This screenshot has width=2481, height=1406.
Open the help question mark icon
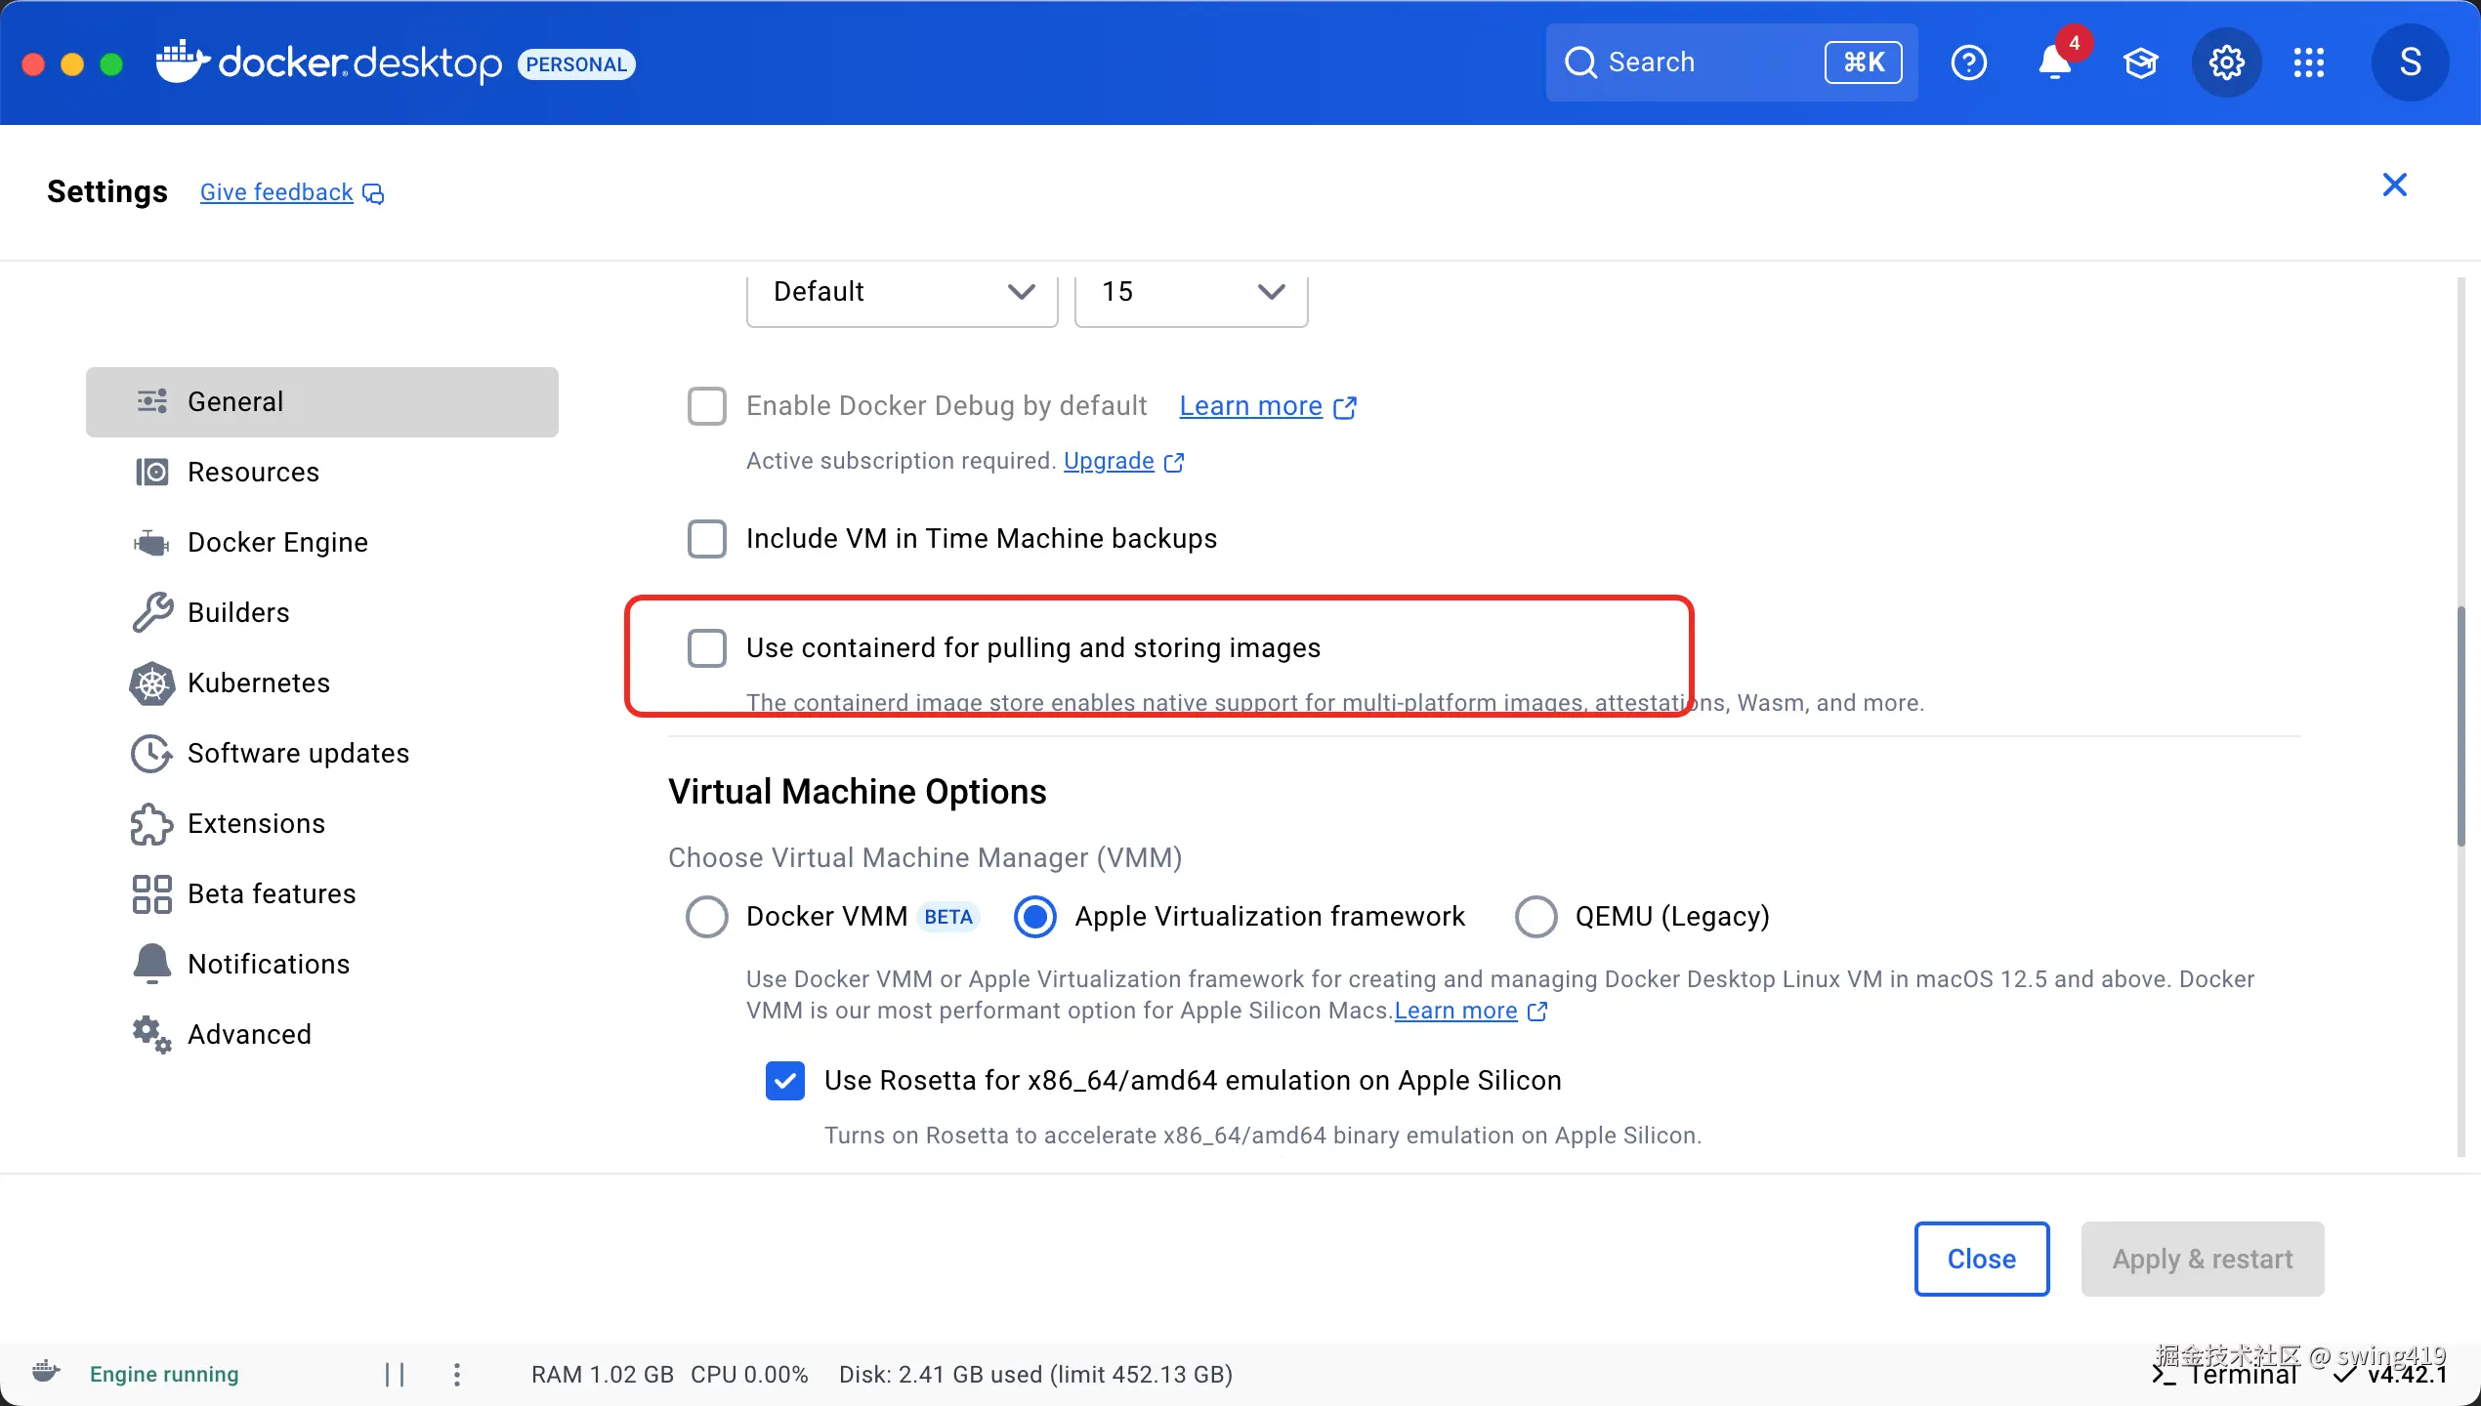pos(1968,63)
